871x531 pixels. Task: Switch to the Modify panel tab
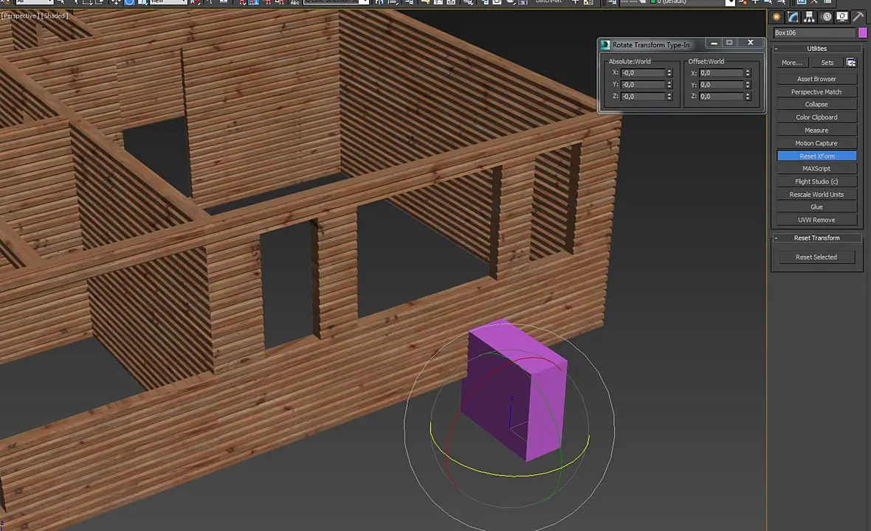click(x=793, y=17)
